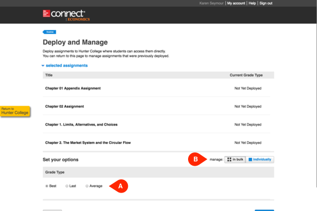Click Chapter 02 Assignment row title
The image size is (317, 211).
pos(64,106)
